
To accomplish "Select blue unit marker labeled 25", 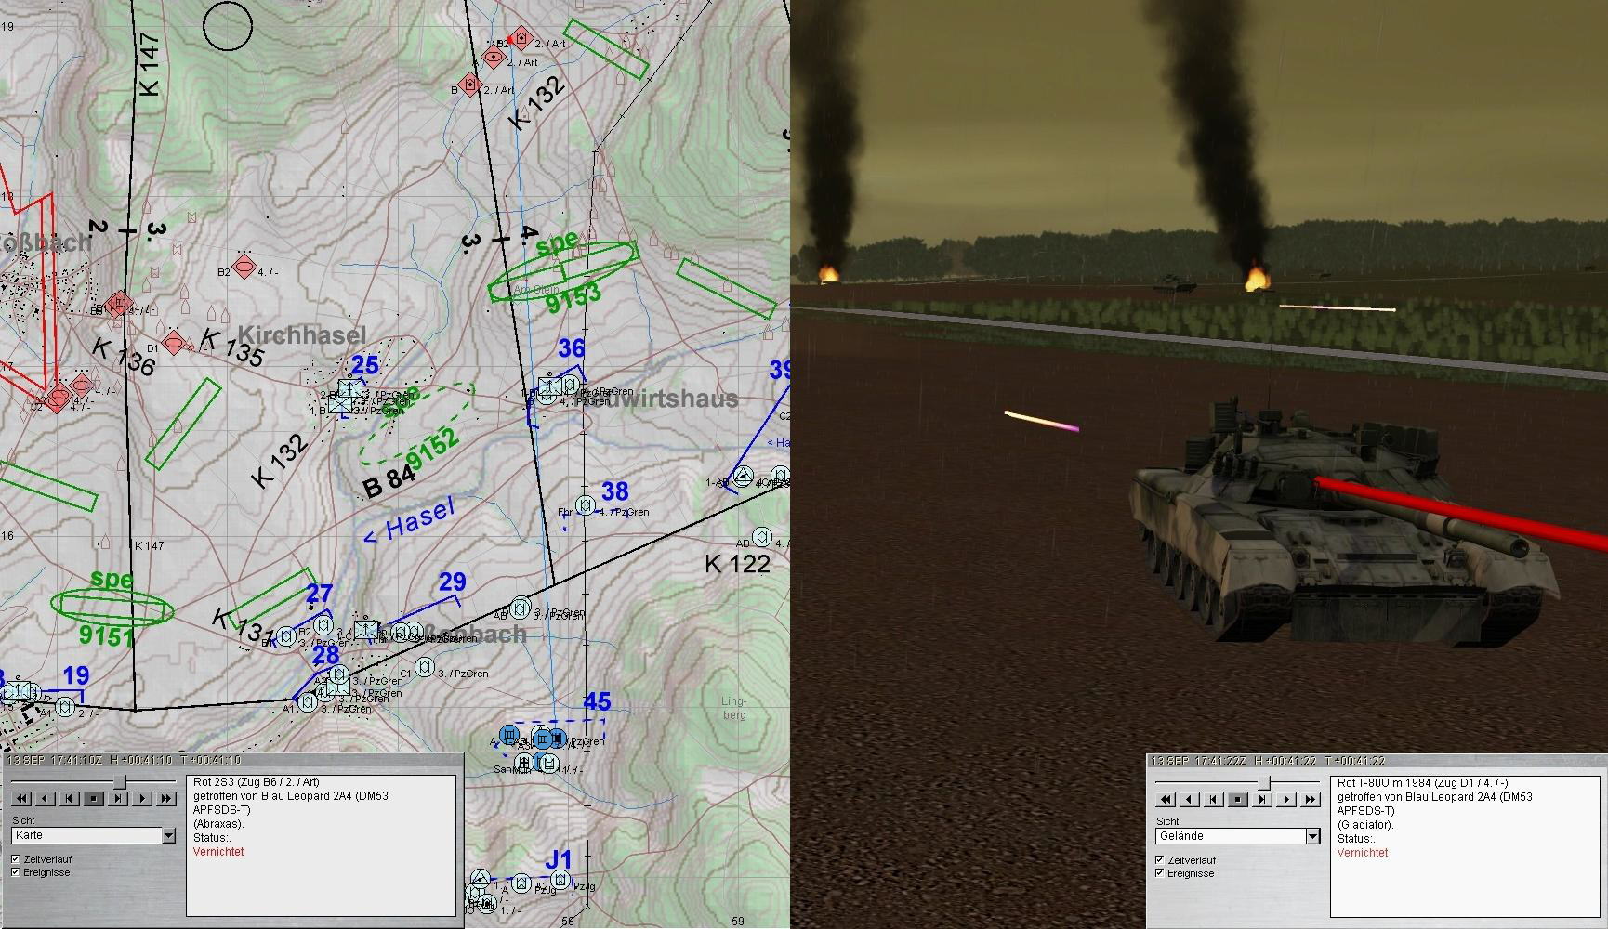I will point(350,389).
